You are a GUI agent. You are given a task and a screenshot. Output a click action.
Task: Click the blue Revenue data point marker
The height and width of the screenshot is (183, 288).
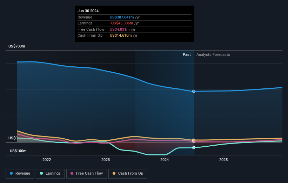(194, 91)
